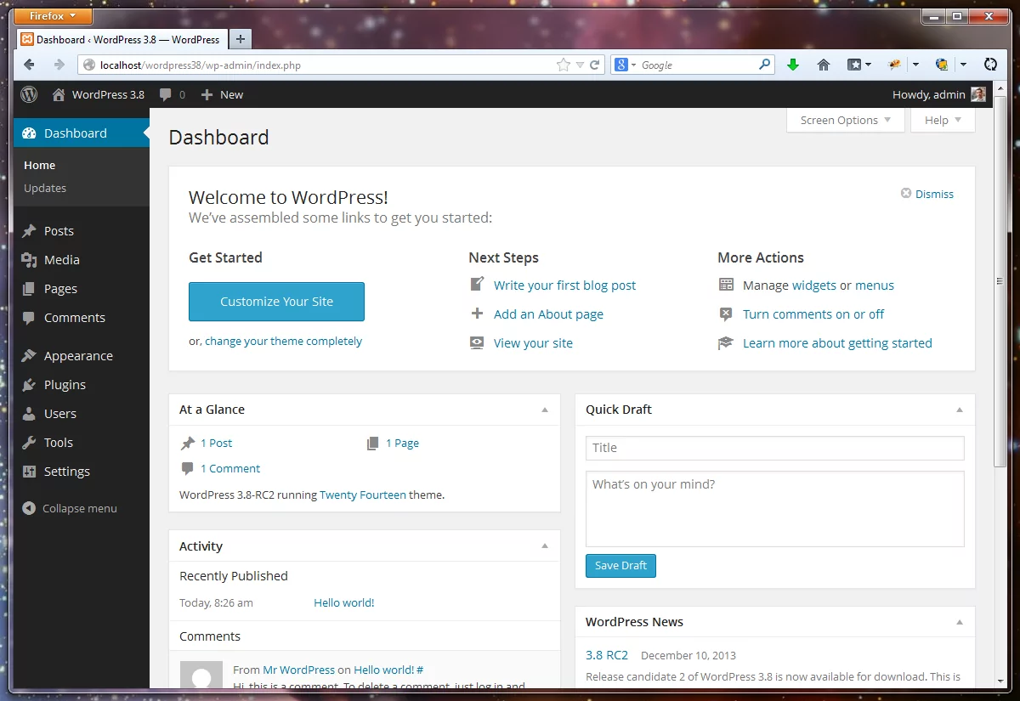The height and width of the screenshot is (701, 1020).
Task: Open Appearance via its paintbrush icon
Action: tap(30, 356)
